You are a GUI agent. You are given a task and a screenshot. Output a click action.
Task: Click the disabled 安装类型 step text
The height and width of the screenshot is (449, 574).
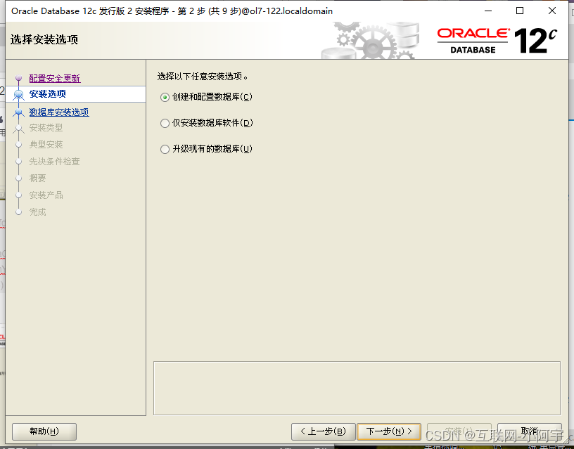pos(46,128)
